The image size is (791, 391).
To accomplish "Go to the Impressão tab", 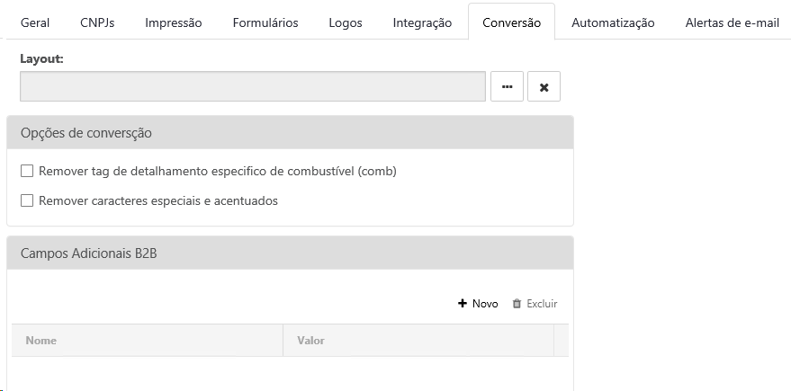I will (x=174, y=22).
